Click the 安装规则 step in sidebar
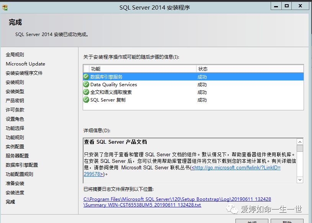This screenshot has height=223, width=312. (x=15, y=82)
